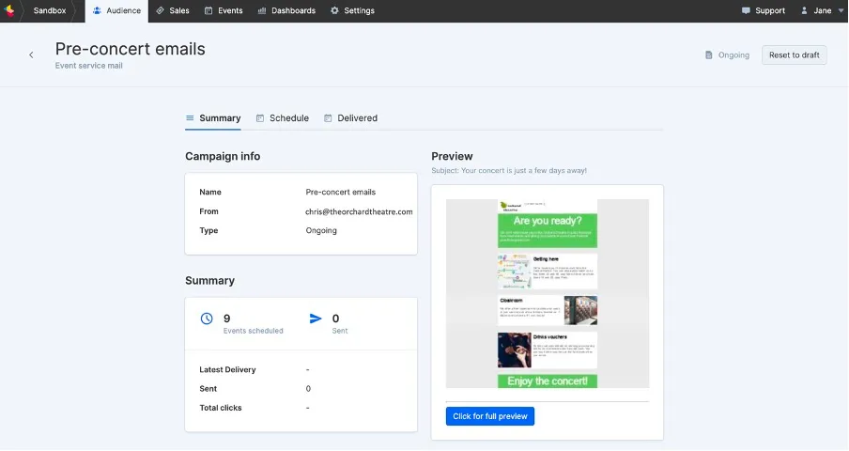849x451 pixels.
Task: Click the Latest Delivery label
Action: click(227, 370)
